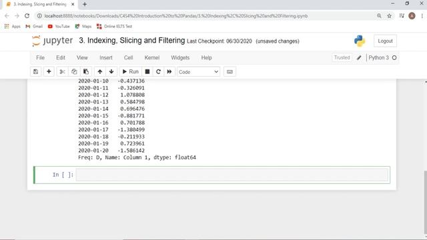Save notebook with the floppy disk icon
Screen dimensions: 427x240
tap(35, 72)
